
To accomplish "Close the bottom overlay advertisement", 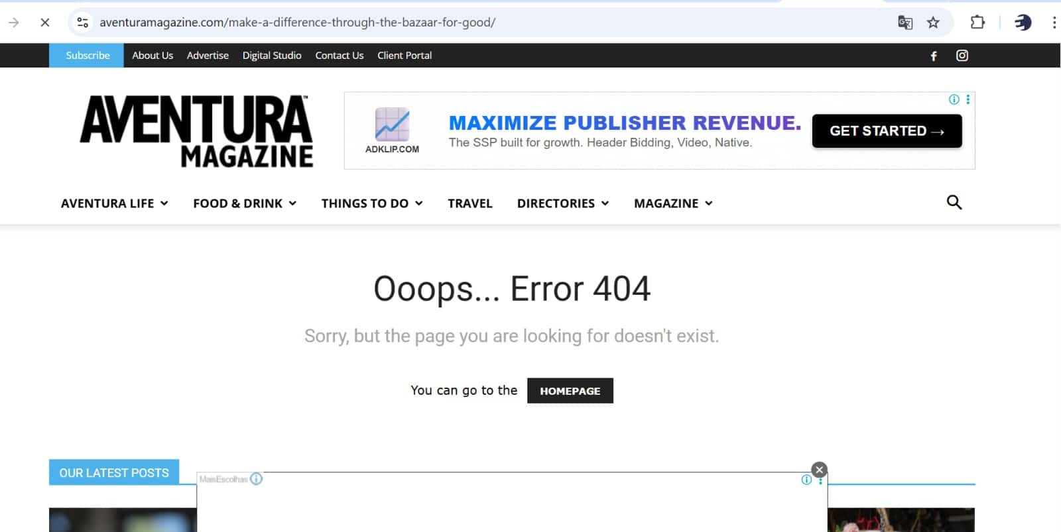I will pos(819,470).
